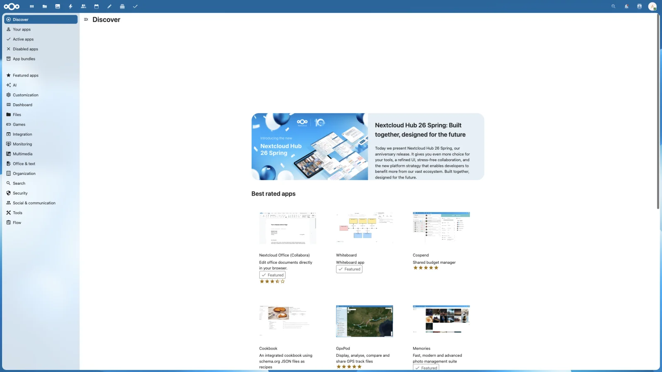
Task: Select Discover in the sidebar
Action: [x=41, y=19]
